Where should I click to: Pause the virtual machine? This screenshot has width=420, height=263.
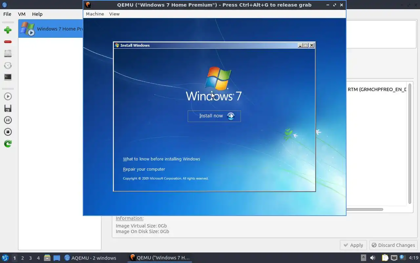(x=8, y=120)
